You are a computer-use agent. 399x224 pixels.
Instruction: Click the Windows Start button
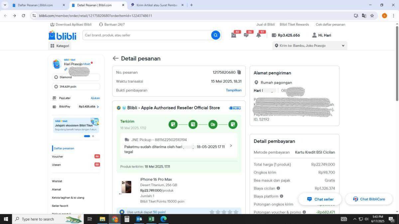click(6, 219)
